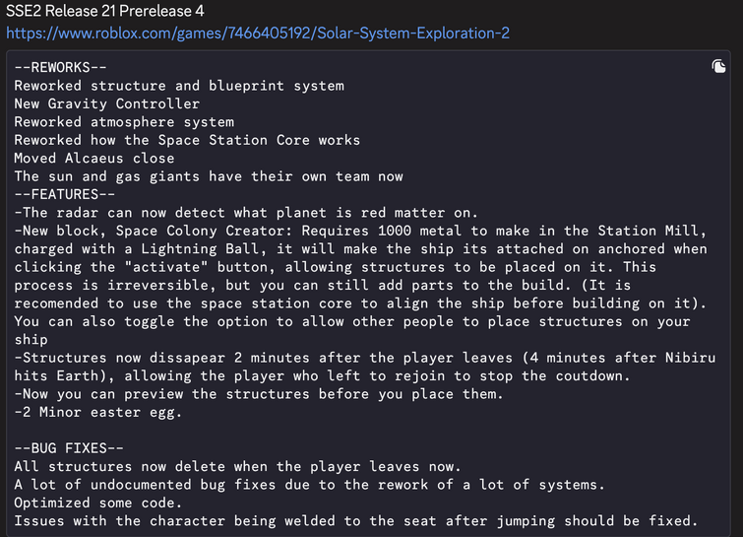The height and width of the screenshot is (537, 743).
Task: Click the 'All structures now delete' line
Action: [x=237, y=466]
